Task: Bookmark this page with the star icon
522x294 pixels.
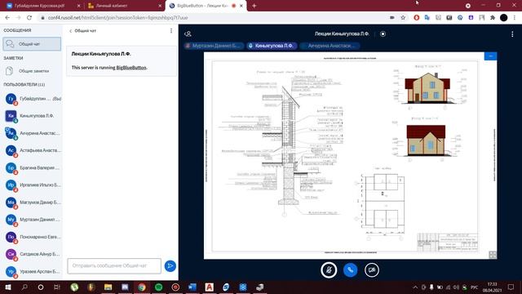Action: click(x=403, y=18)
